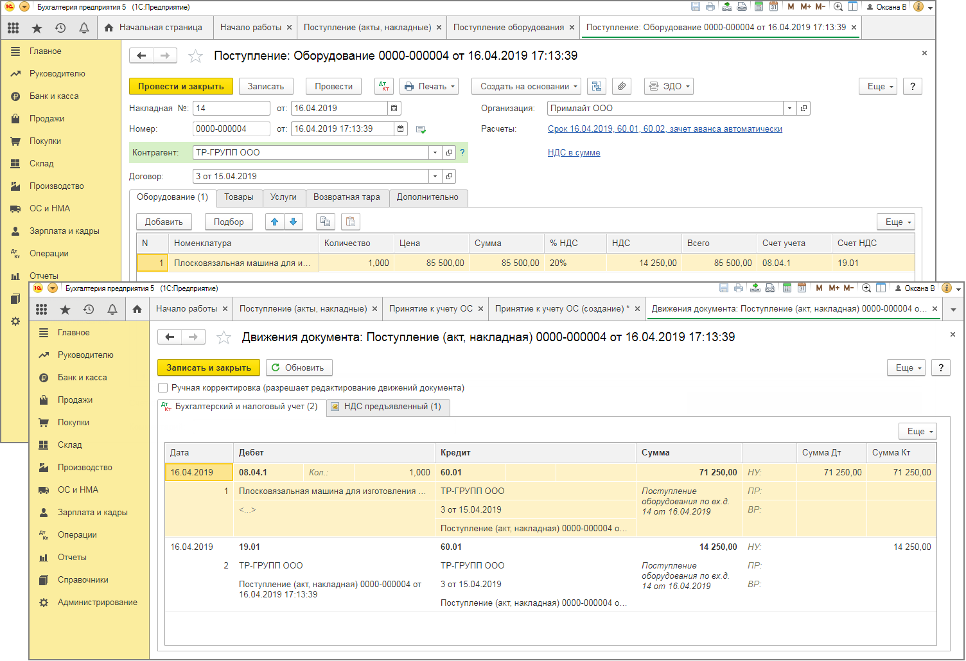The image size is (966, 661).
Task: Open calendar for Накладная date
Action: click(x=394, y=109)
